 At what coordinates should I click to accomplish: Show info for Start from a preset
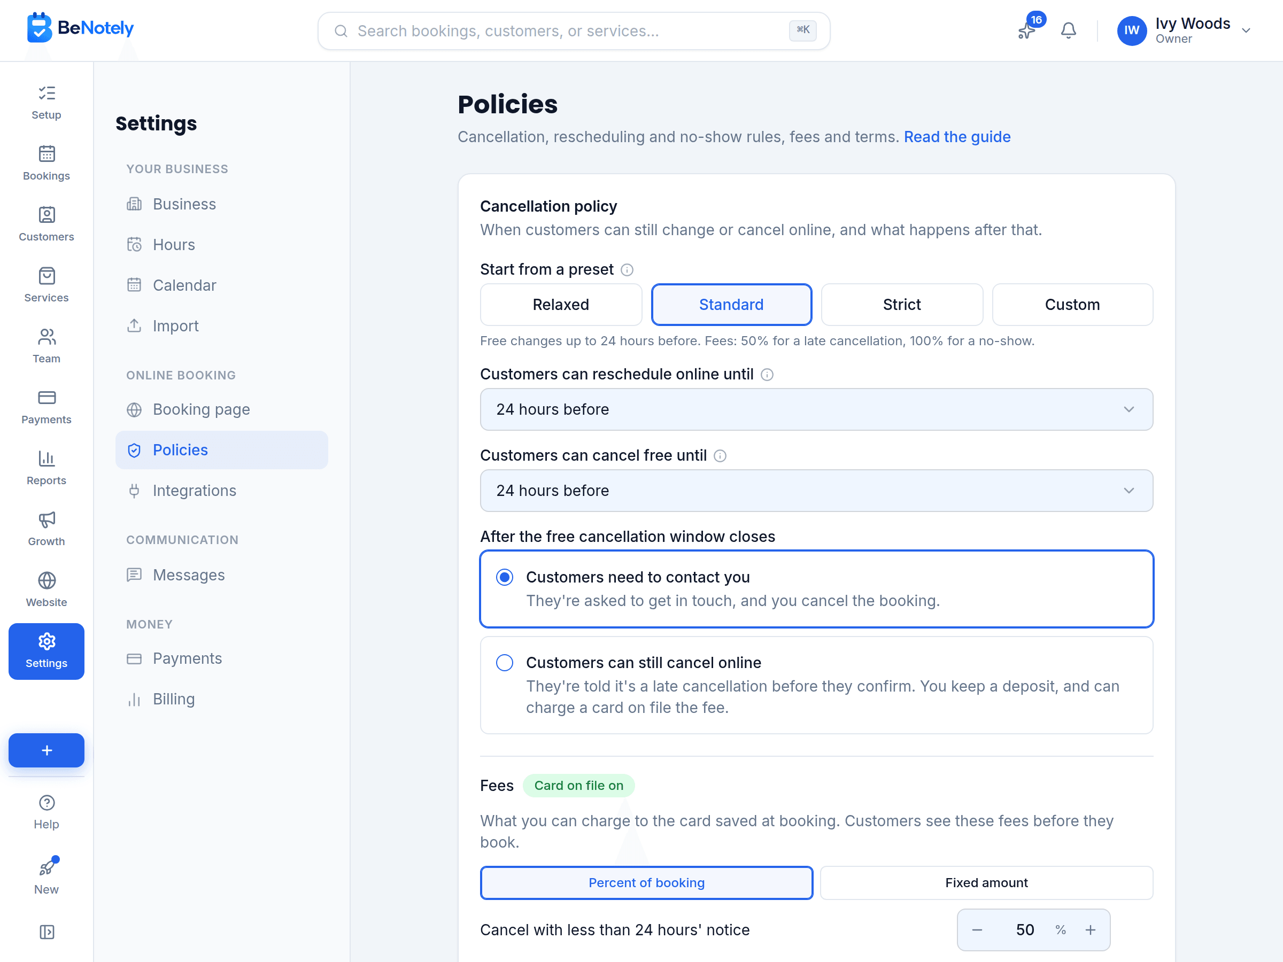[627, 270]
